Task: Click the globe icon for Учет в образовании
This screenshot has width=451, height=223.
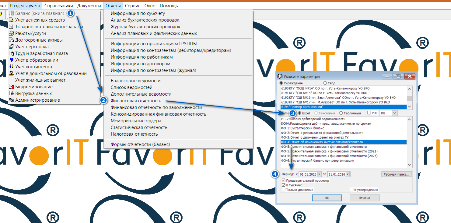Action: (x=12, y=60)
